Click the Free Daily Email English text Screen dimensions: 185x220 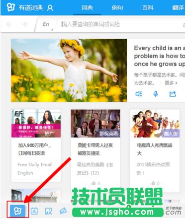click(x=35, y=169)
